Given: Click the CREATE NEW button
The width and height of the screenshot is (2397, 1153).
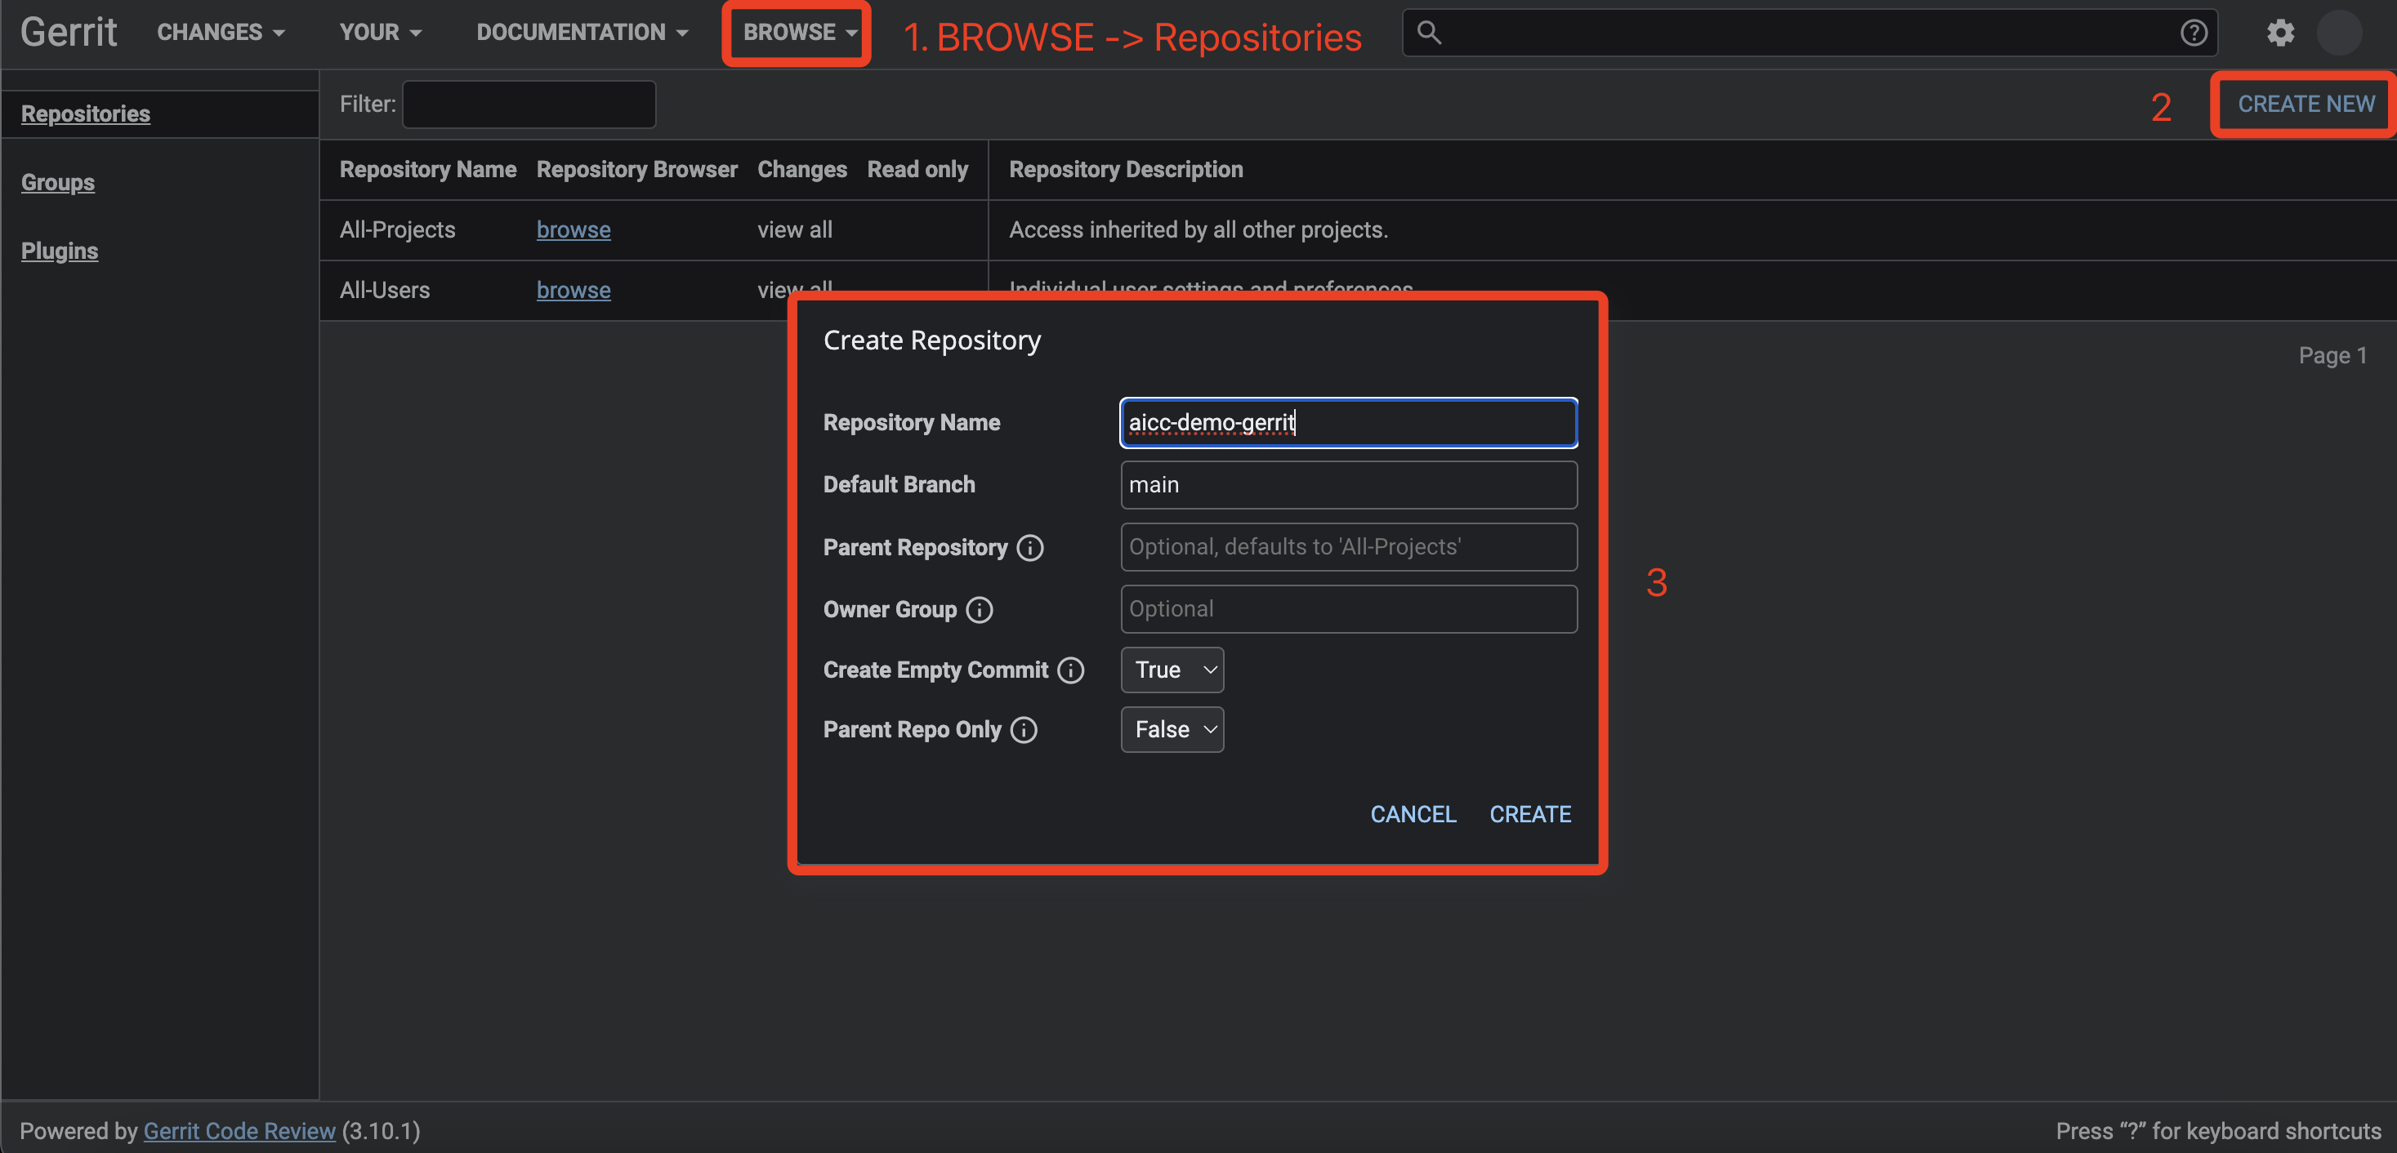Looking at the screenshot, I should 2305,105.
